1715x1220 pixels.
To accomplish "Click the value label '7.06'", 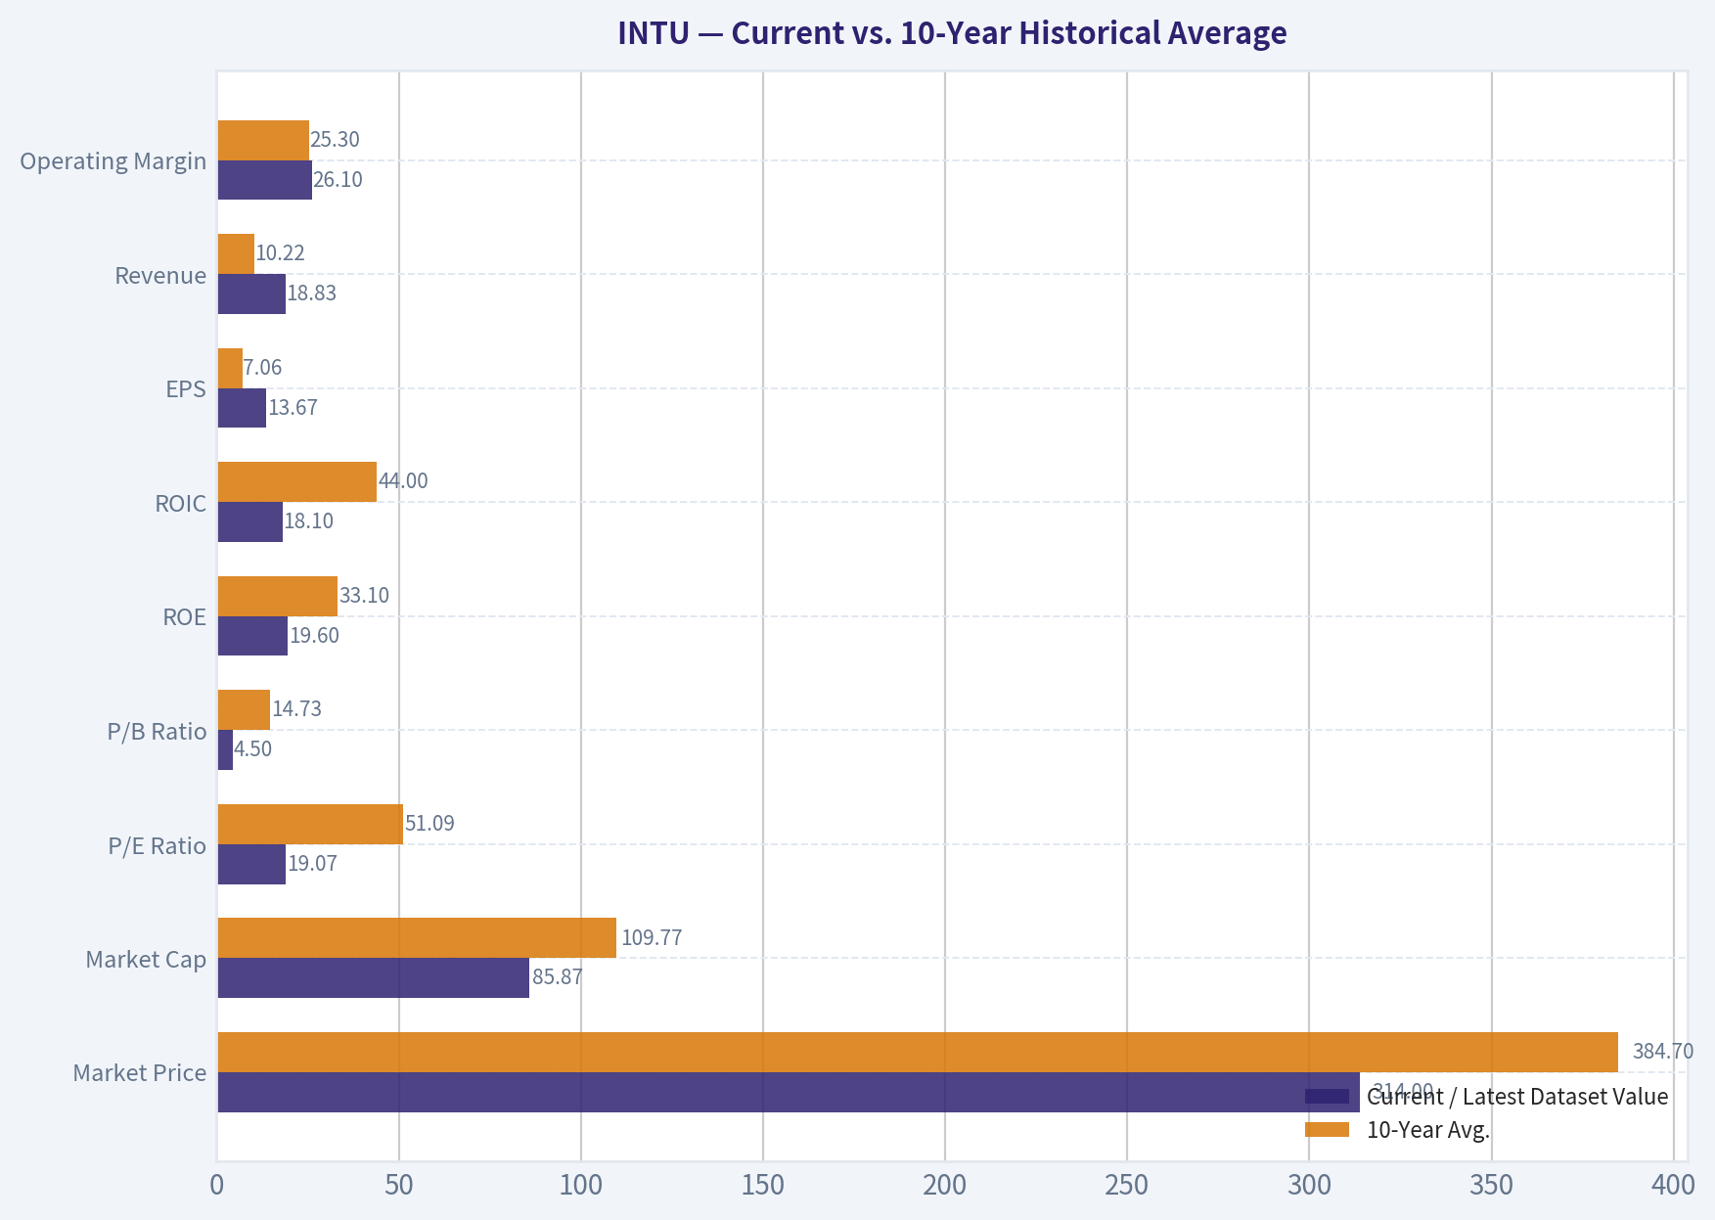I will click(262, 368).
